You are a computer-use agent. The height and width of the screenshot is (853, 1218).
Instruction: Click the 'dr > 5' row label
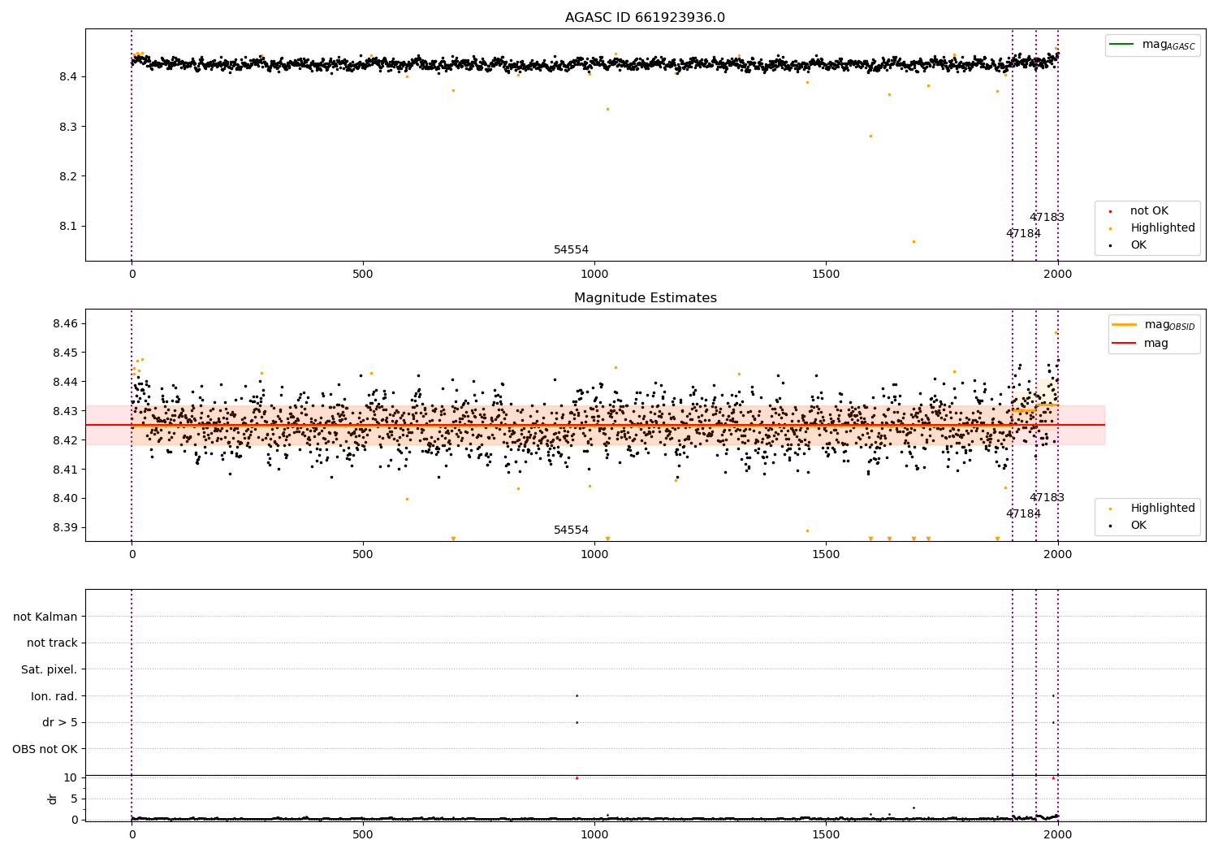60,722
